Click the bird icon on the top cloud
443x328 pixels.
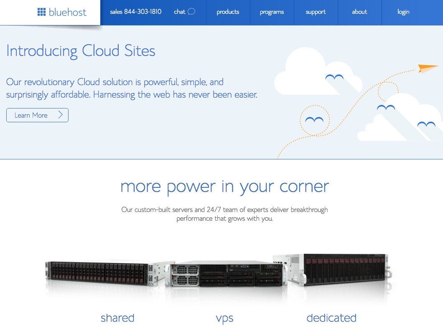pyautogui.click(x=334, y=77)
